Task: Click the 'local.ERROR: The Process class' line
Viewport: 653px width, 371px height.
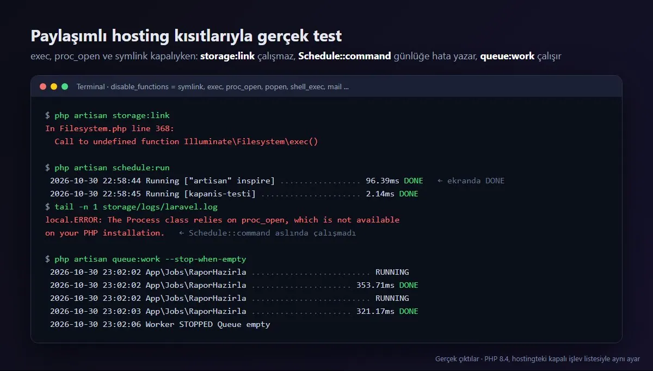Action: point(223,220)
